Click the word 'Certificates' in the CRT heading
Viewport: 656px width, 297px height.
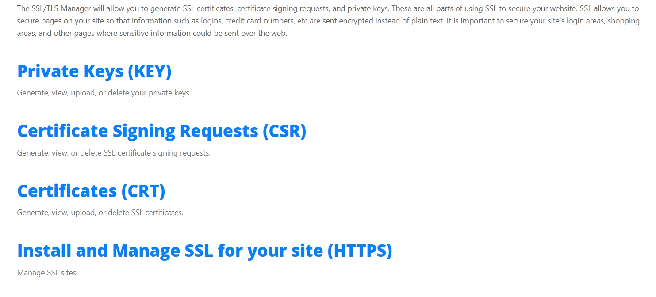(x=67, y=191)
